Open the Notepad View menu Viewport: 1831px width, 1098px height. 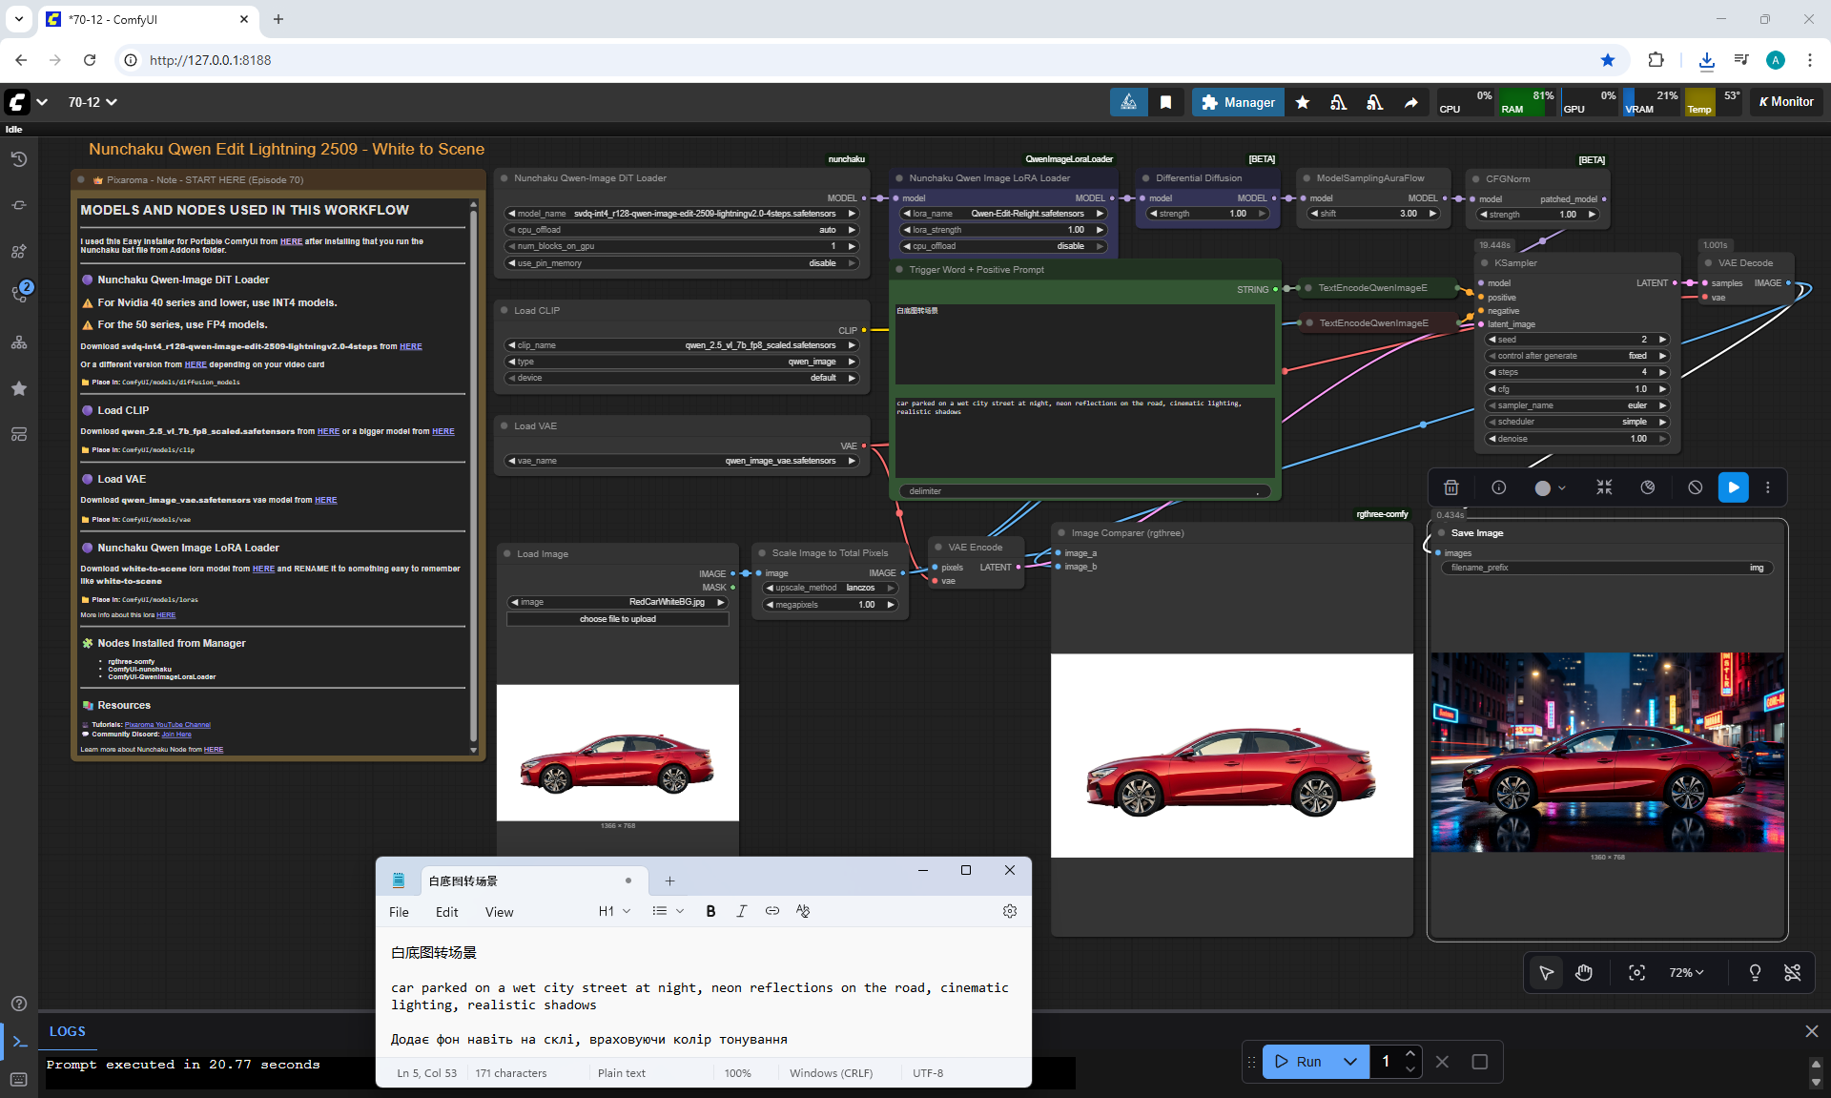499,912
